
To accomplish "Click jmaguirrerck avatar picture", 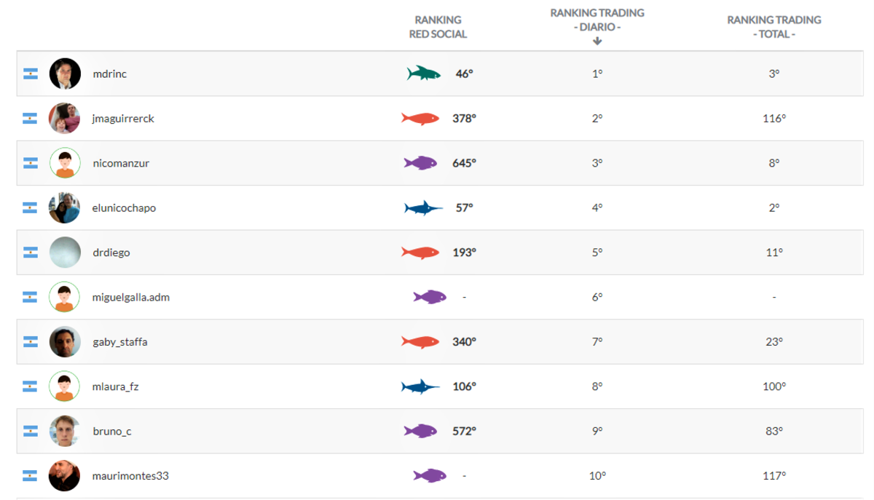I will [x=65, y=119].
